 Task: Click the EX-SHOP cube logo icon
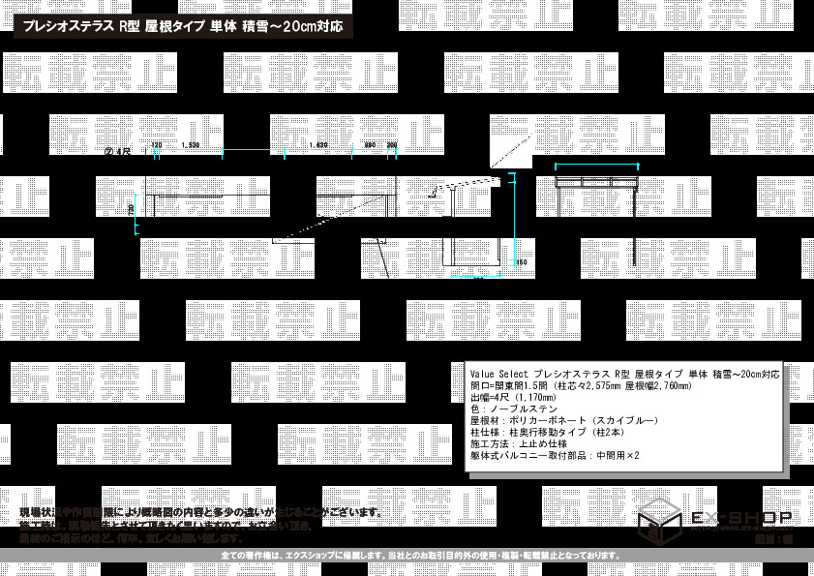pyautogui.click(x=660, y=521)
